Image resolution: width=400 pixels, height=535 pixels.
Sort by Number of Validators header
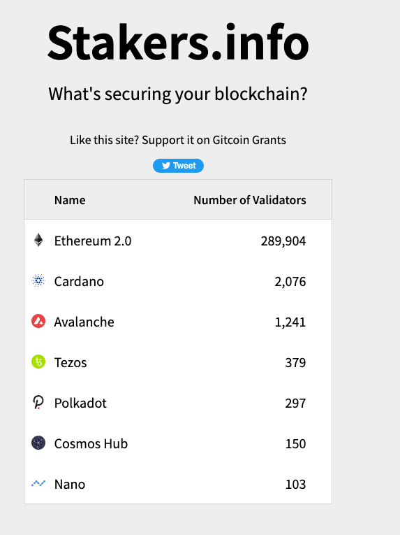tap(250, 200)
